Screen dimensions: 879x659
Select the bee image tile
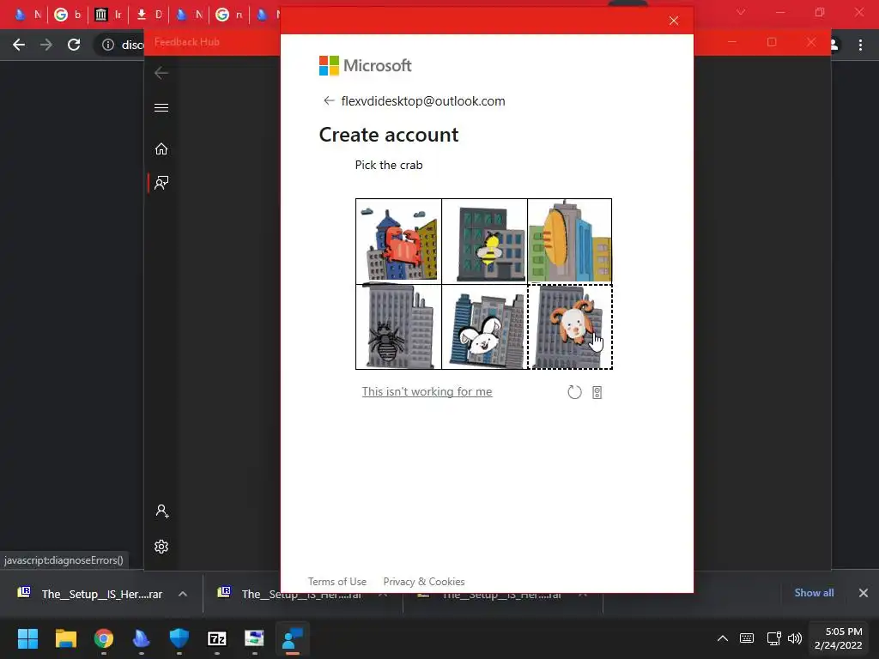pos(484,241)
